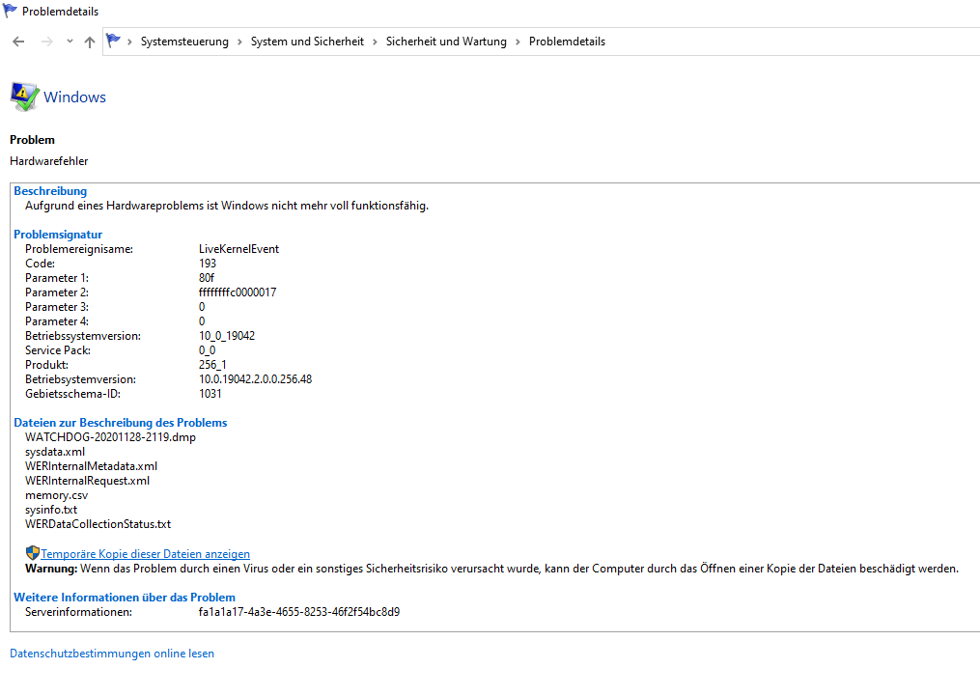Expand chevron after Sicherheit und Wartung
The height and width of the screenshot is (696, 980).
point(518,42)
